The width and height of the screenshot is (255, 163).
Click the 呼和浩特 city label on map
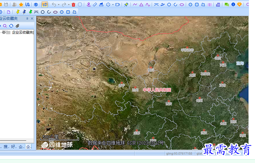tap(187, 50)
